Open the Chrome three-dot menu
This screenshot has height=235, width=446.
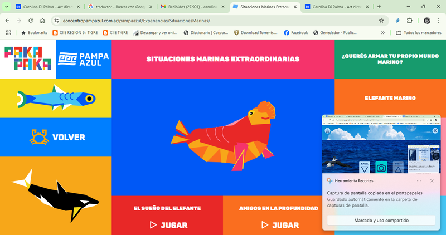439,21
